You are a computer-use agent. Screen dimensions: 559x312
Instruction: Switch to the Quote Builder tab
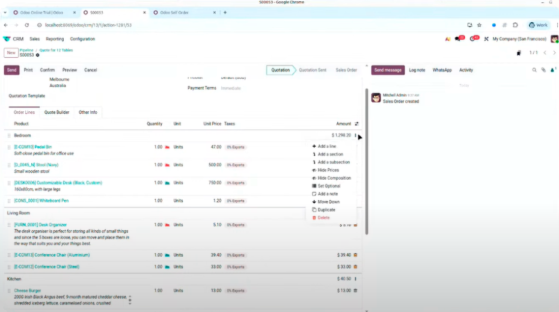[57, 112]
